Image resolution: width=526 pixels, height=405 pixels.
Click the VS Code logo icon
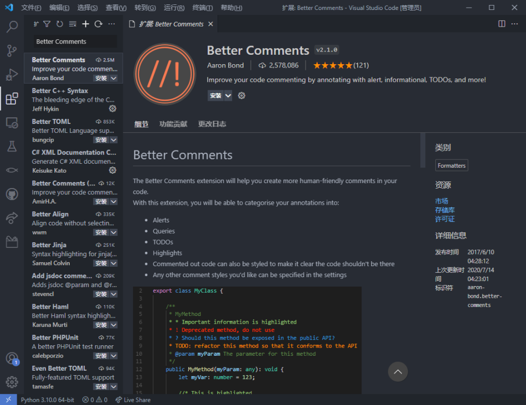click(x=9, y=7)
